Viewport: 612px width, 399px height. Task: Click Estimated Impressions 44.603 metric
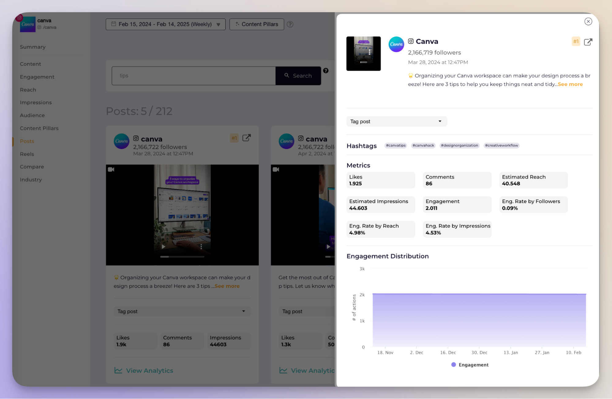(x=381, y=205)
